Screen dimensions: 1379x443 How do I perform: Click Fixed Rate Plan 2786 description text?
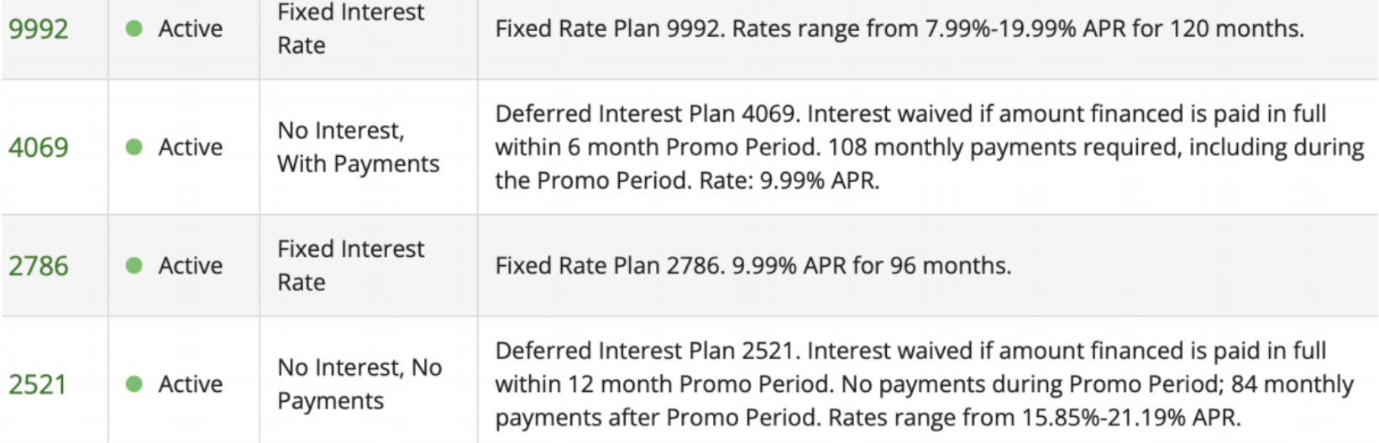752,265
